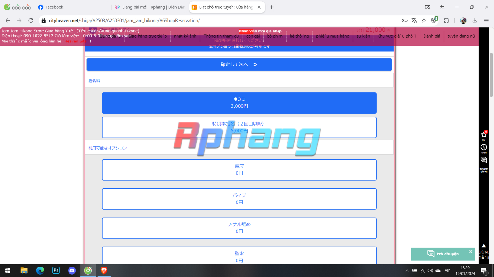This screenshot has height=277, width=494.
Task: Close the cityheaven reservation tab
Action: pos(259,7)
